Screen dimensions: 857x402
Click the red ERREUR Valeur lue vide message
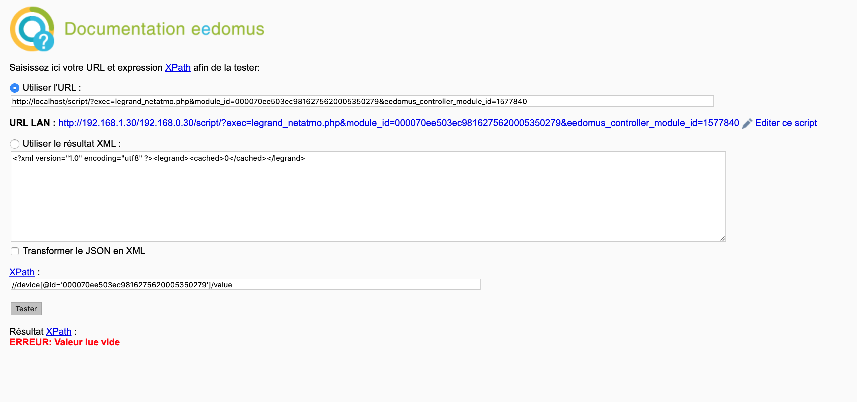tap(64, 342)
